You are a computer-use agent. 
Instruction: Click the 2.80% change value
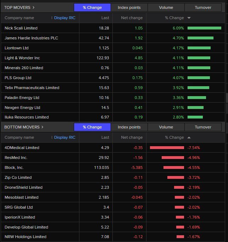[178, 117]
